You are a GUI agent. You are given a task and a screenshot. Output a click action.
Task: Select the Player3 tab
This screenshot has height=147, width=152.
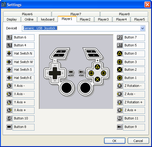103,19
